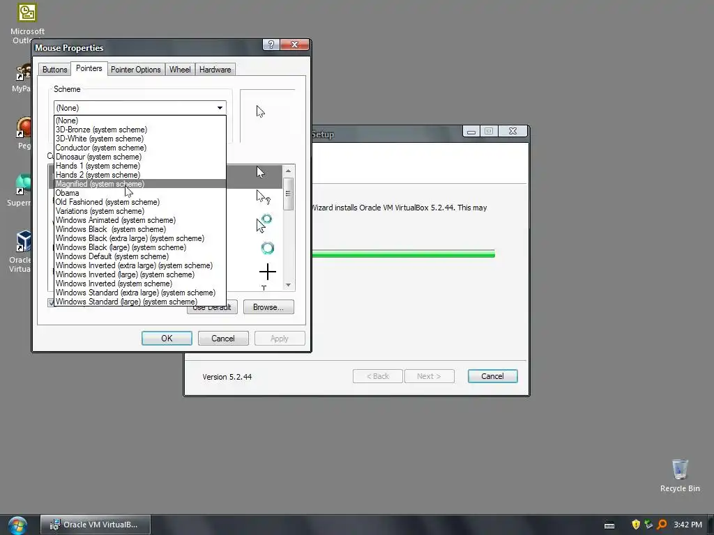Click the cursor list scroll-down arrow
The height and width of the screenshot is (535, 714).
point(288,285)
